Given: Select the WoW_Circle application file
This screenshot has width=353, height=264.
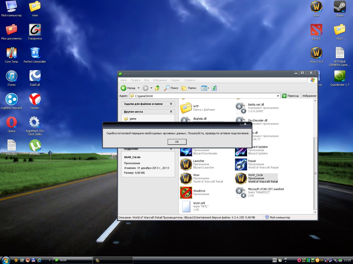Looking at the screenshot, I should 256,178.
